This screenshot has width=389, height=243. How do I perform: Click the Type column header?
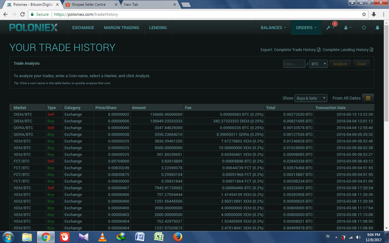(52, 108)
